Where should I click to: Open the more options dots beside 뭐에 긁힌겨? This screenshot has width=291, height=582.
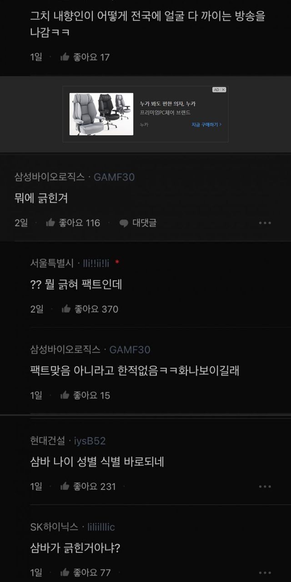[265, 223]
